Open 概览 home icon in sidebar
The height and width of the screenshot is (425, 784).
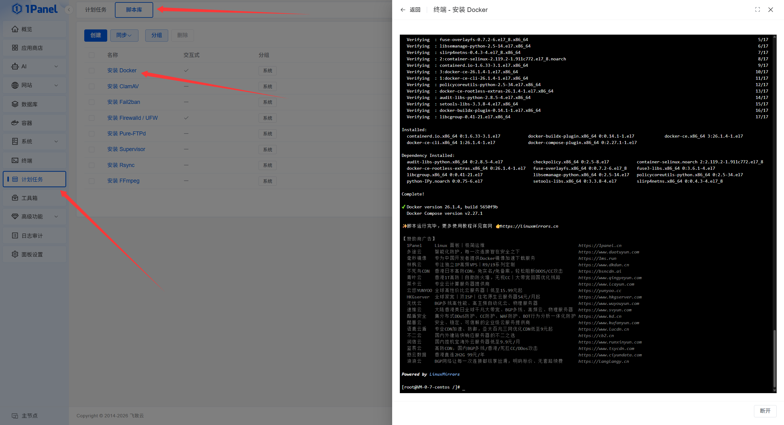15,29
